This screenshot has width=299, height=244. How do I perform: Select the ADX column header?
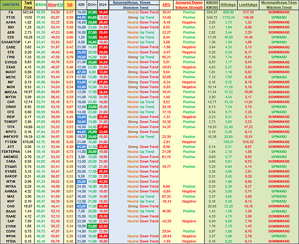click(81, 5)
